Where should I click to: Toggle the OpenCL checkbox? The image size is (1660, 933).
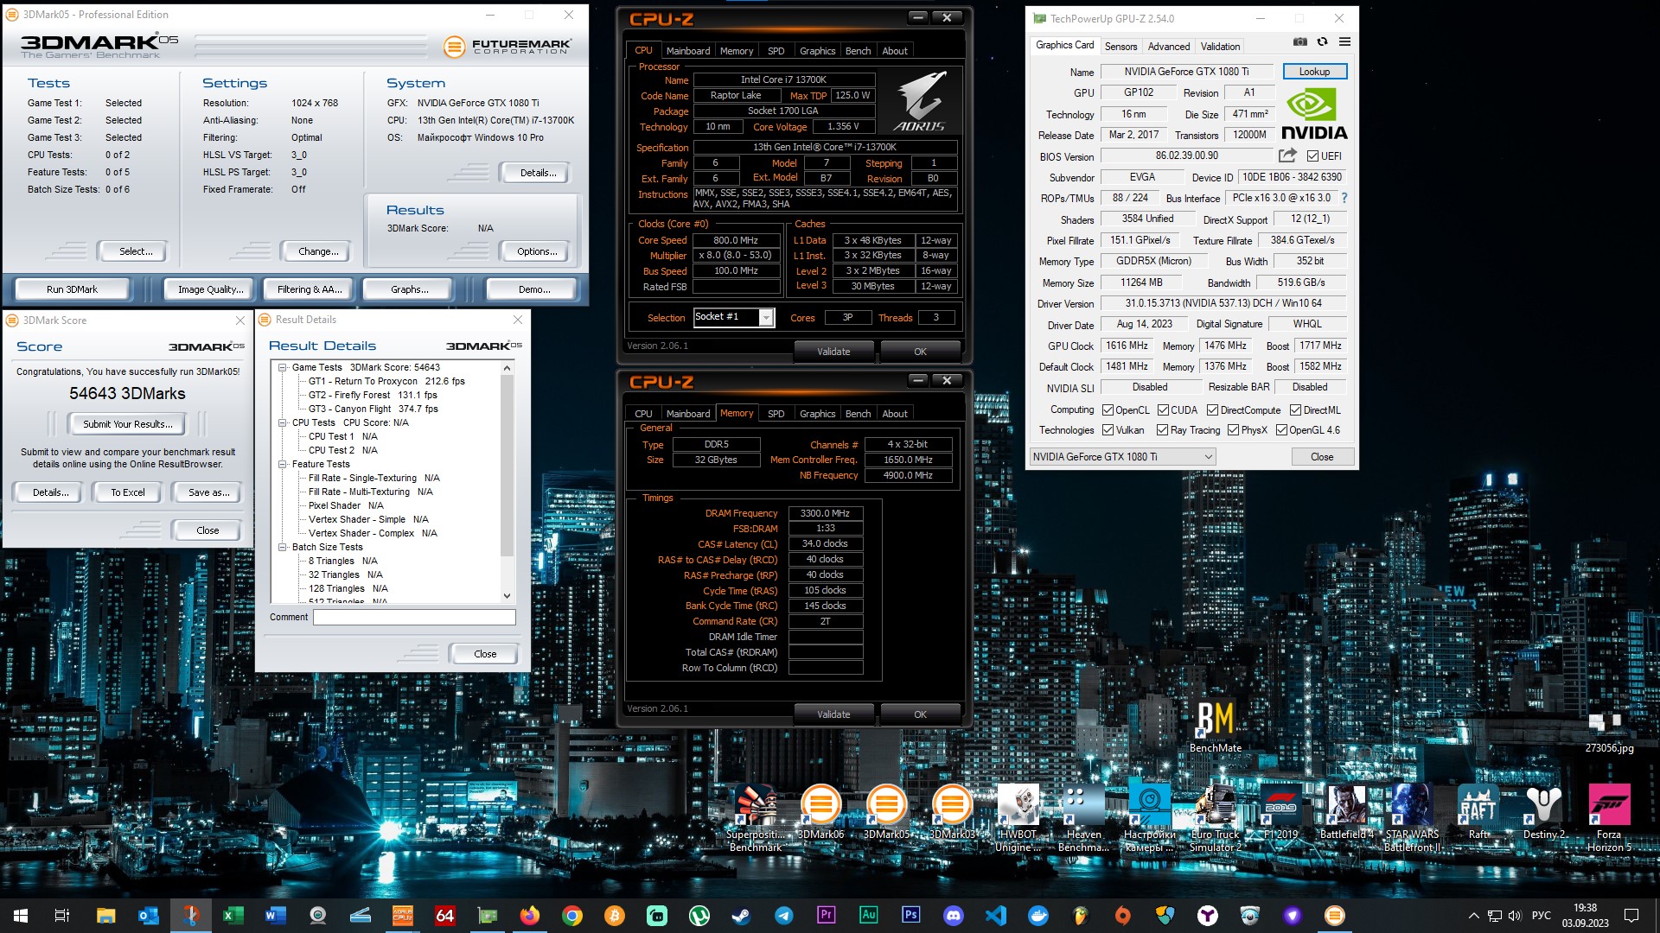coord(1108,410)
